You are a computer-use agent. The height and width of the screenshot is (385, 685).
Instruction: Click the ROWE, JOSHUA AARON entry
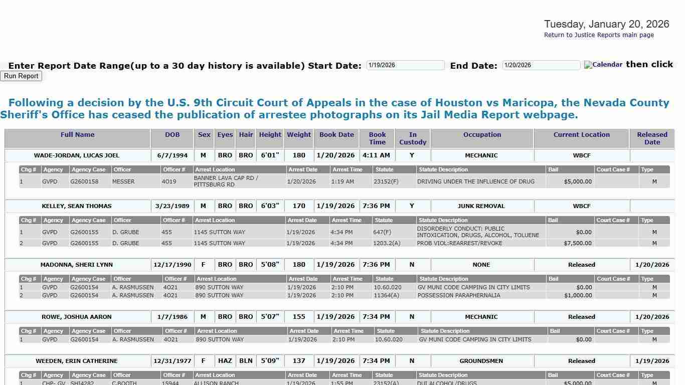pyautogui.click(x=77, y=317)
